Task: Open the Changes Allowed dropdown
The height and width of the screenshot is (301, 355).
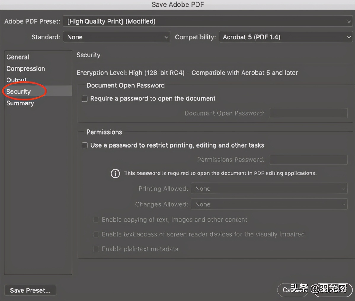Action: pos(269,204)
